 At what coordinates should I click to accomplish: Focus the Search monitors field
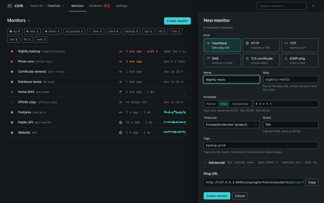[281, 6]
